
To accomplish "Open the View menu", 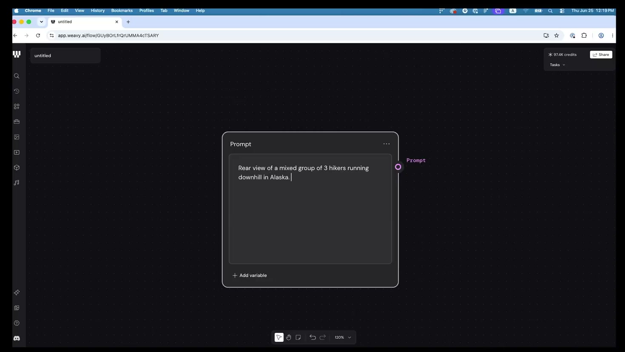I will [x=80, y=11].
